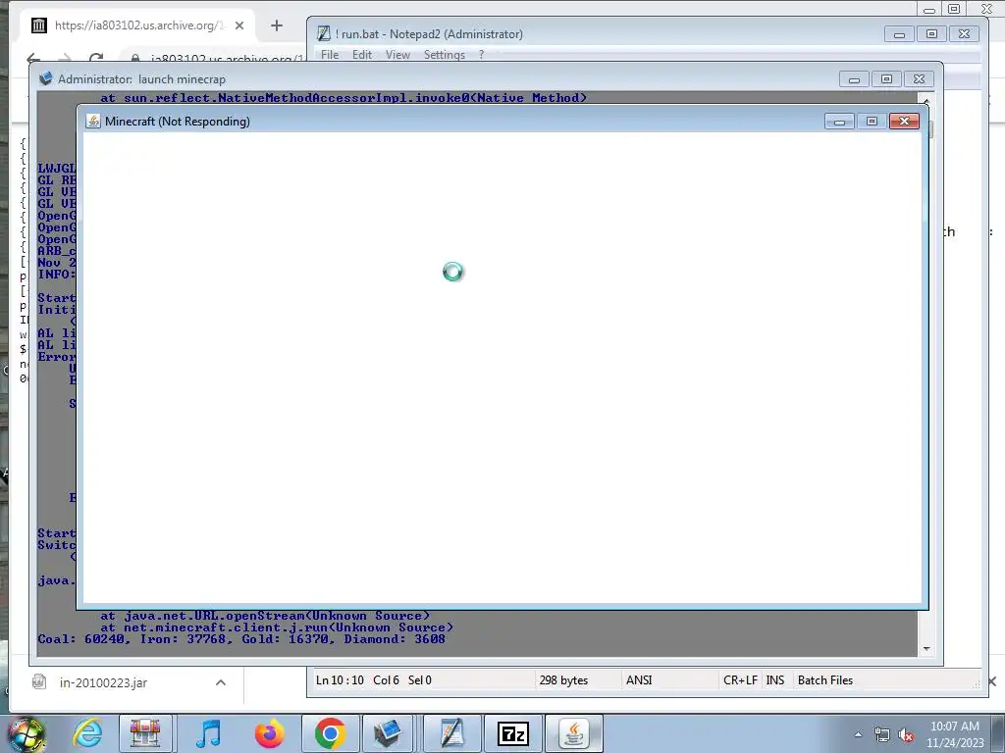
Task: Open the network status tray icon
Action: point(882,734)
